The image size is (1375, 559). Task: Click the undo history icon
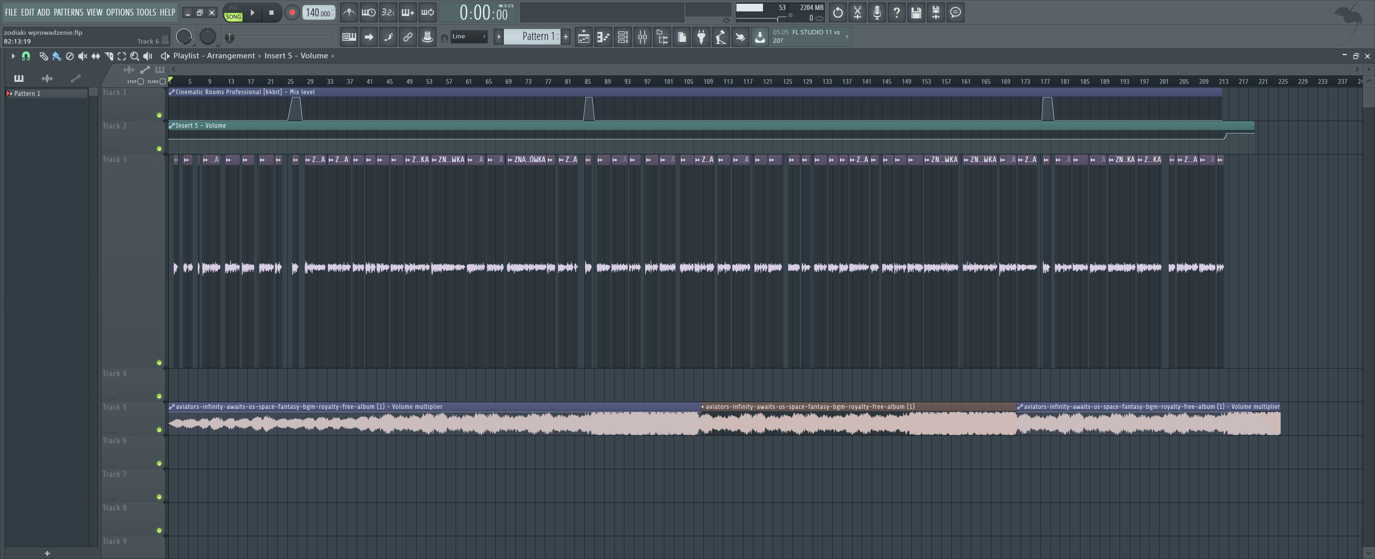coord(838,12)
